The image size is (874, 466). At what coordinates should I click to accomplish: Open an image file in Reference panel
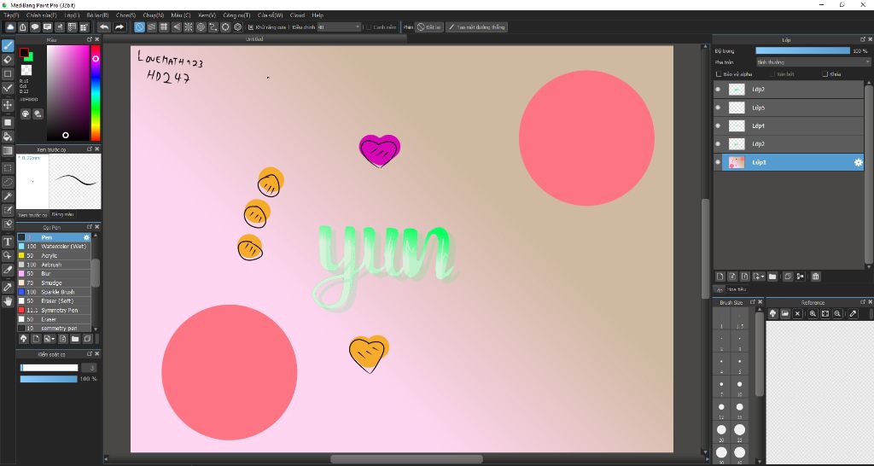tap(785, 314)
